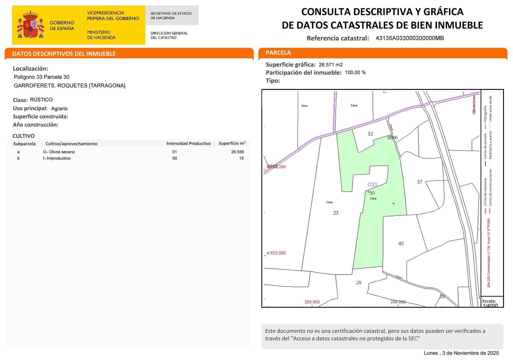The height and width of the screenshot is (362, 513).
Task: Select subparcela 'b' Improductivo row
Action: (128, 158)
